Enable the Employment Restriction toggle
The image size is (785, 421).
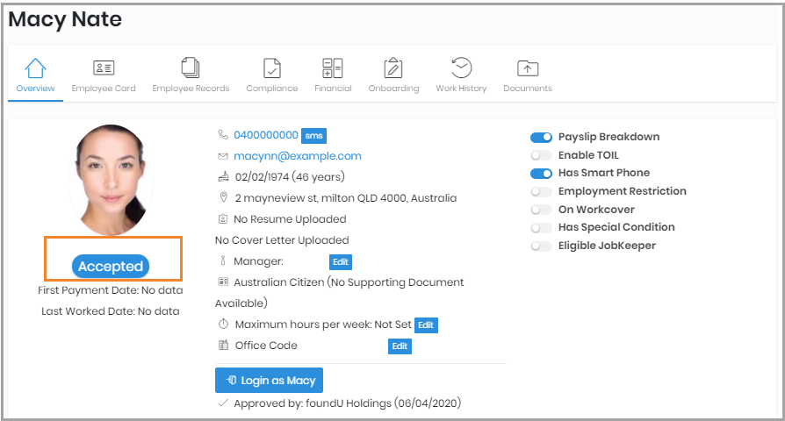click(x=542, y=192)
